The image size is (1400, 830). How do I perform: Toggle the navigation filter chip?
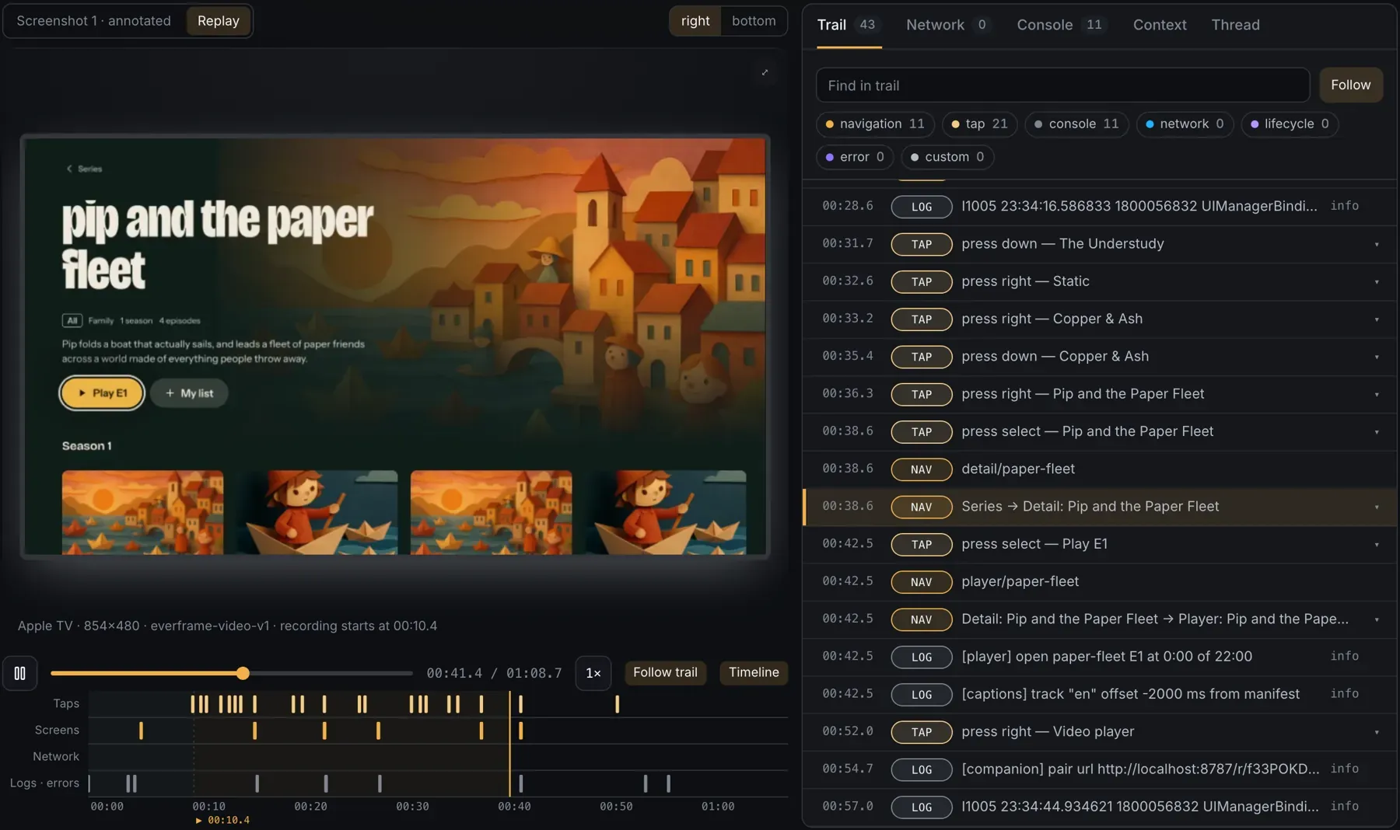tap(874, 124)
